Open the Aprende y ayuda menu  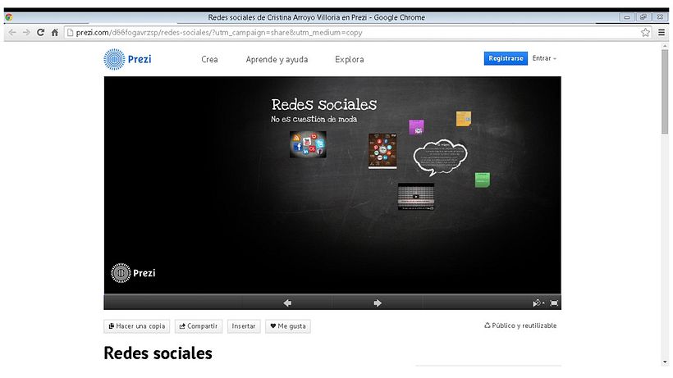[277, 60]
